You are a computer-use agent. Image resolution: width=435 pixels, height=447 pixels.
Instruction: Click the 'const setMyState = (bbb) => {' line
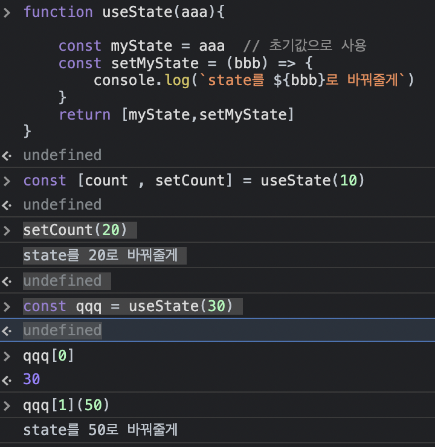[185, 63]
